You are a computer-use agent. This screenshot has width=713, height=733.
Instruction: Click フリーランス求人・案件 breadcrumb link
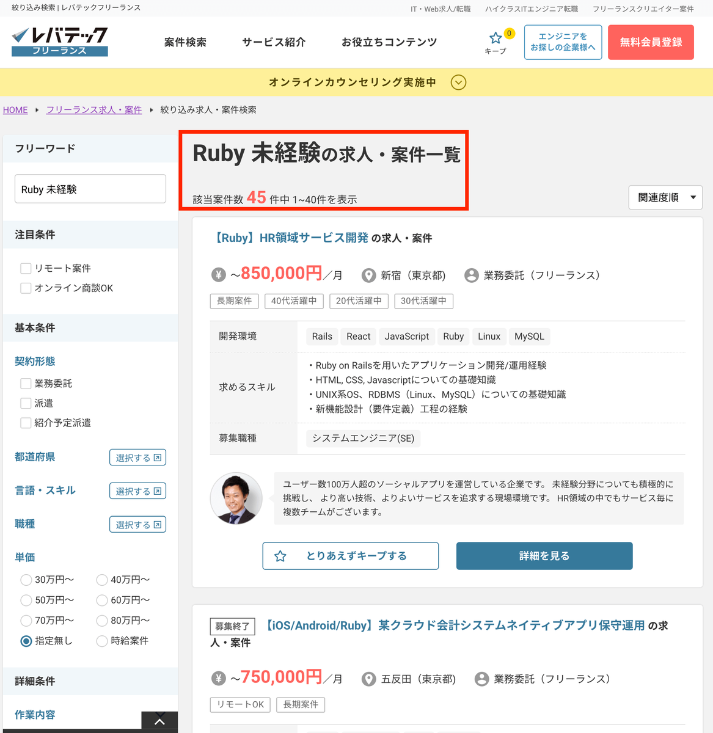coord(94,110)
